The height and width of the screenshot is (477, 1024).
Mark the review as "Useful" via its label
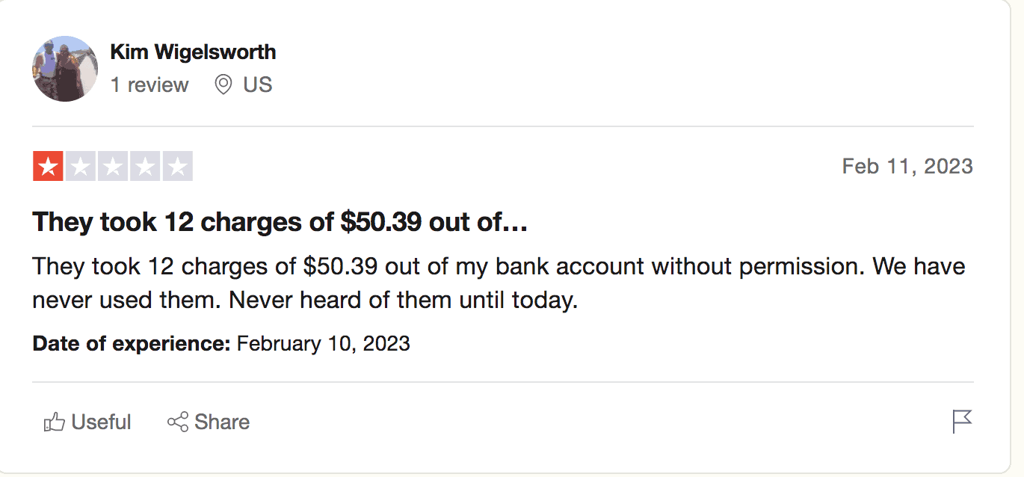tap(101, 422)
